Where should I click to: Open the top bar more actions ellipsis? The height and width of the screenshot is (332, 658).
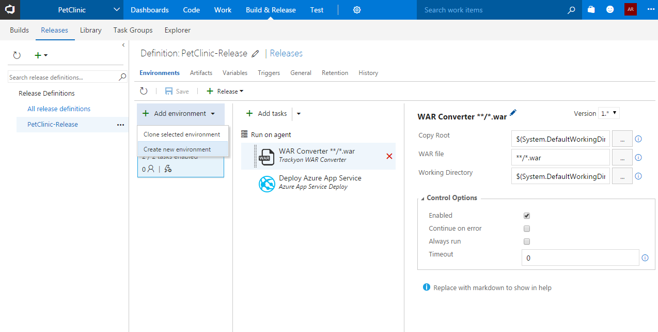tap(650, 10)
